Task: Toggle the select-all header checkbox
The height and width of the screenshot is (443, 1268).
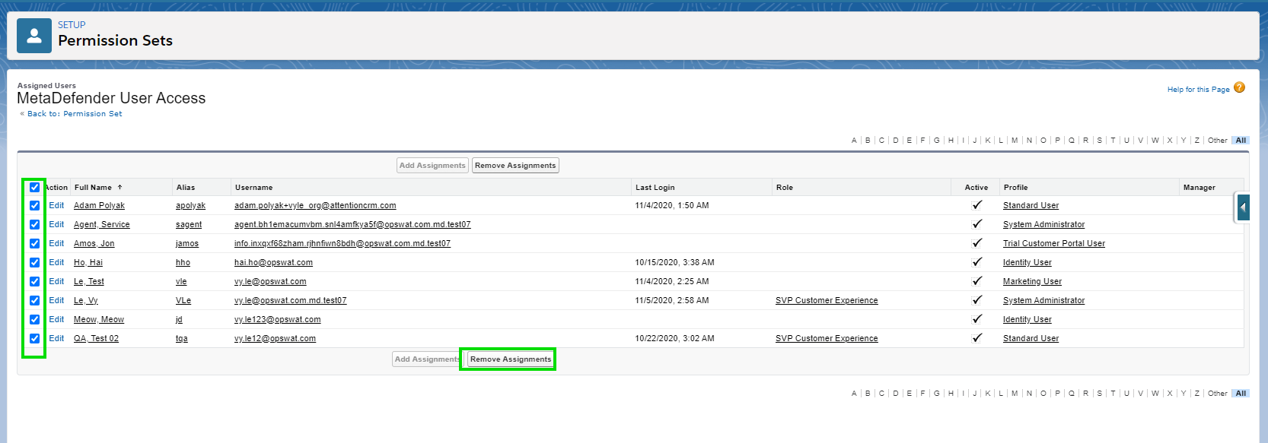Action: click(x=34, y=187)
